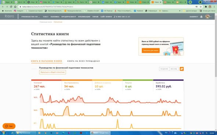Switch to Книга на всех площадках tab
Viewport: 217px width, 135px height.
[x=84, y=61]
